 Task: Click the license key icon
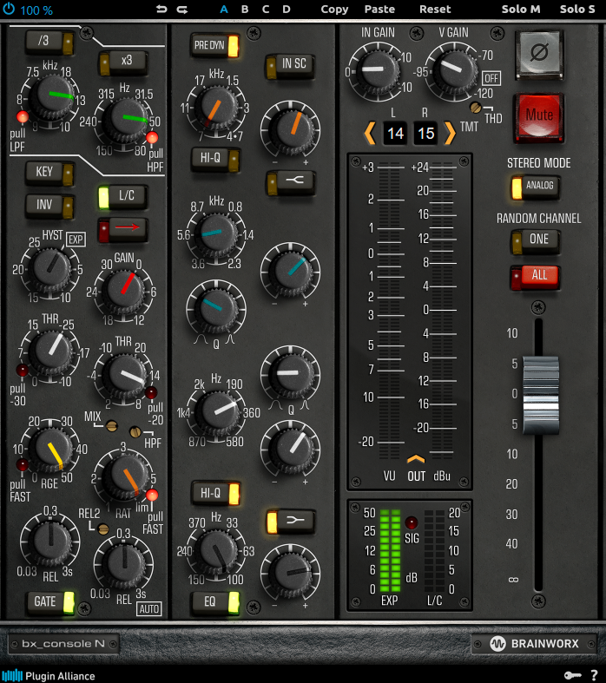pyautogui.click(x=572, y=675)
